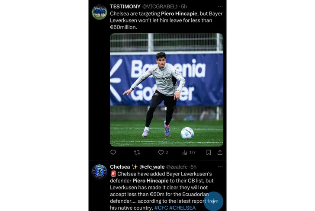This screenshot has width=315, height=211.
Task: Open the #CHELSEA hashtag
Action: coord(183,208)
